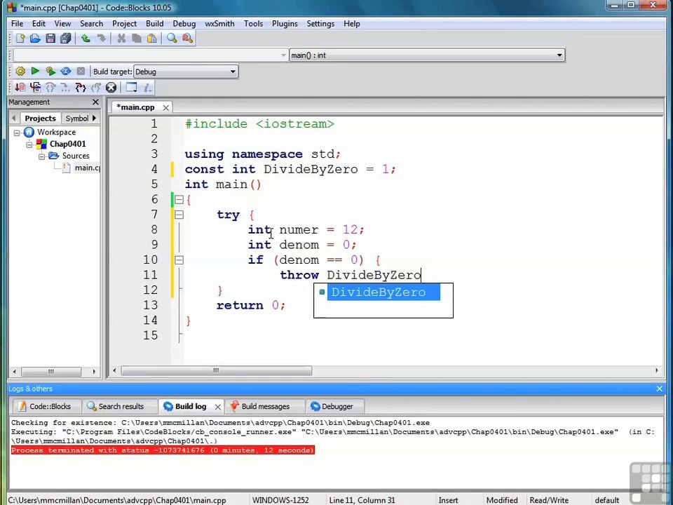Save the current file
Image resolution: width=673 pixels, height=505 pixels.
pos(50,38)
